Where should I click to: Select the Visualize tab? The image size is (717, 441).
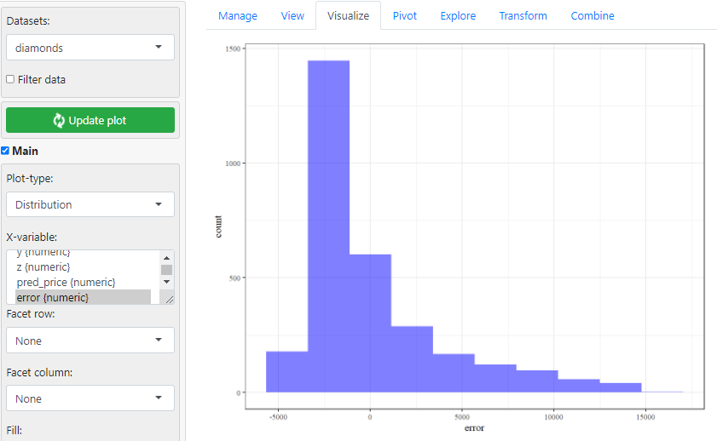pyautogui.click(x=348, y=15)
